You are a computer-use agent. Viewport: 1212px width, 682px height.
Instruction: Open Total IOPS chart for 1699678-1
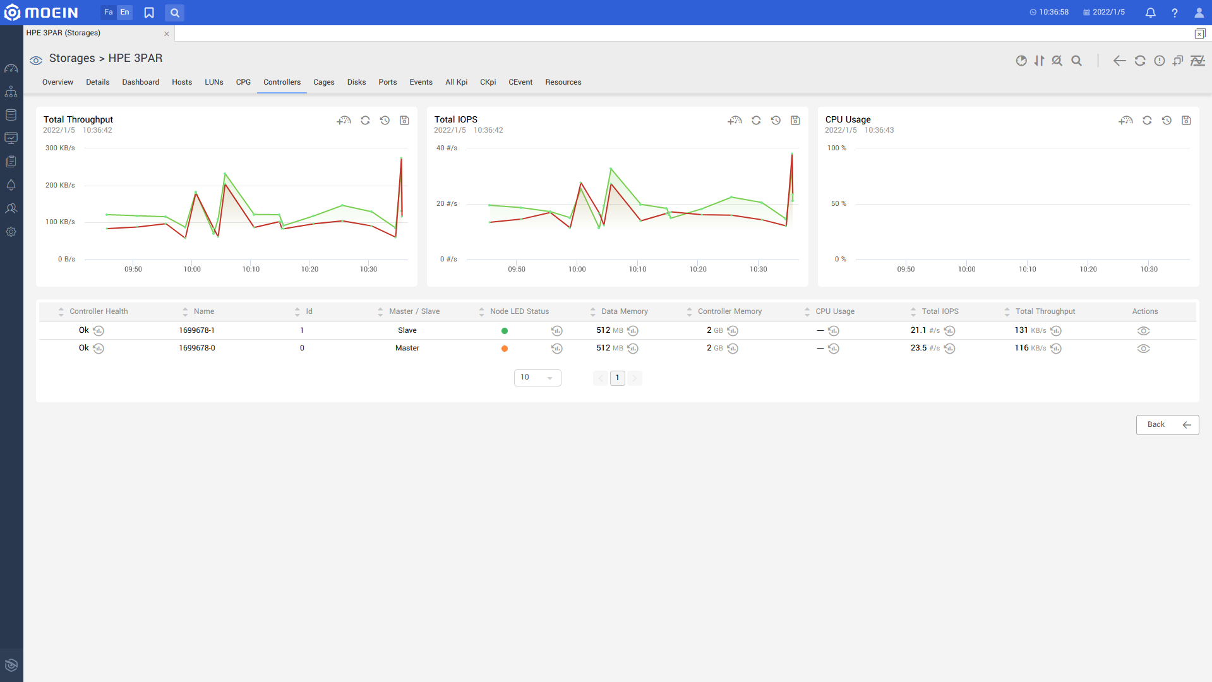pyautogui.click(x=949, y=331)
